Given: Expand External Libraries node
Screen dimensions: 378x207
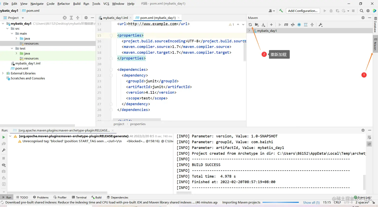Looking at the screenshot, I should 3,73.
